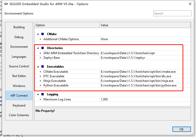Open the Color Schemes category
The height and width of the screenshot is (137, 196).
19,115
